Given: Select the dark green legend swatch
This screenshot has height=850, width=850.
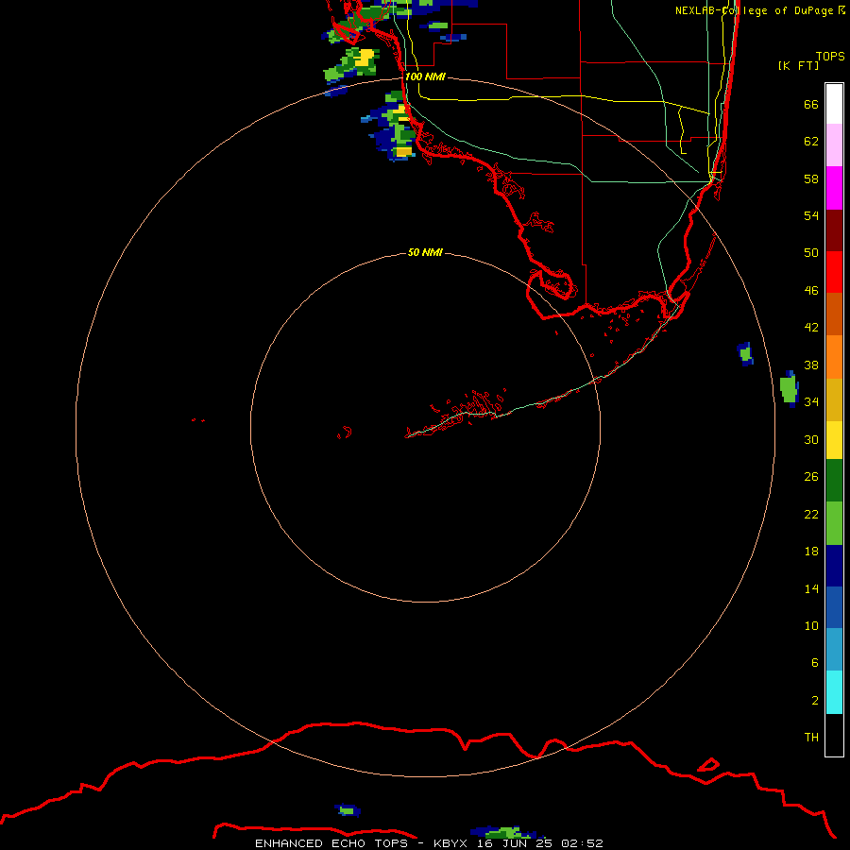Looking at the screenshot, I should click(834, 481).
